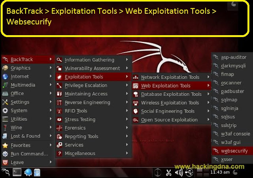253x178 pixels.
Task: Launch xsser from the tools list
Action: click(232, 159)
